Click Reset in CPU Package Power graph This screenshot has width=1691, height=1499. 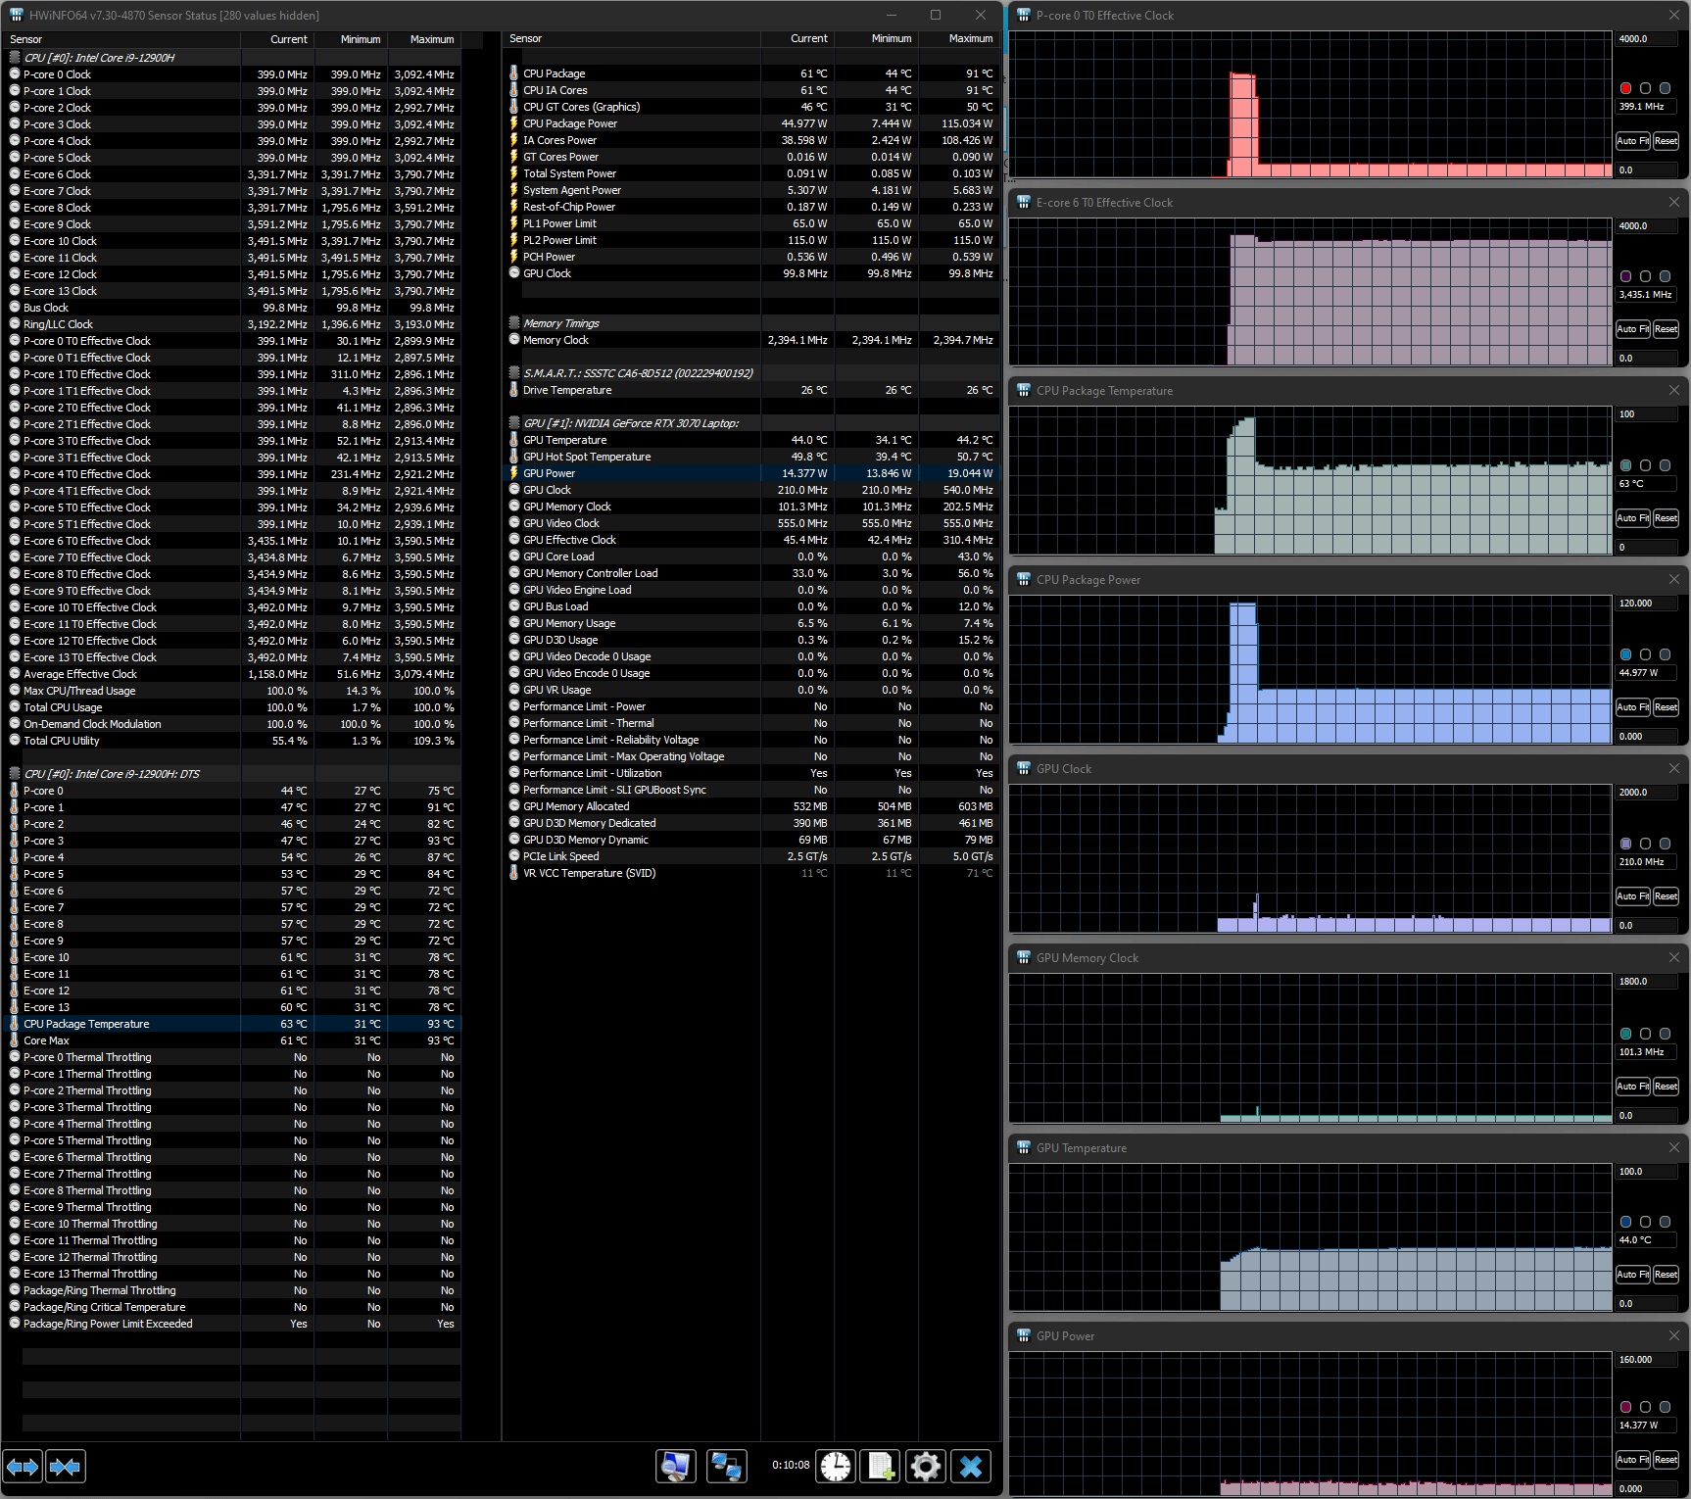[x=1667, y=707]
